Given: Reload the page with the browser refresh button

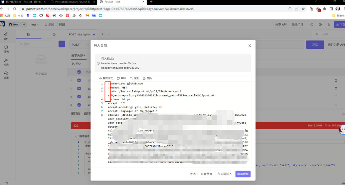Looking at the screenshot, I should click(x=15, y=9).
